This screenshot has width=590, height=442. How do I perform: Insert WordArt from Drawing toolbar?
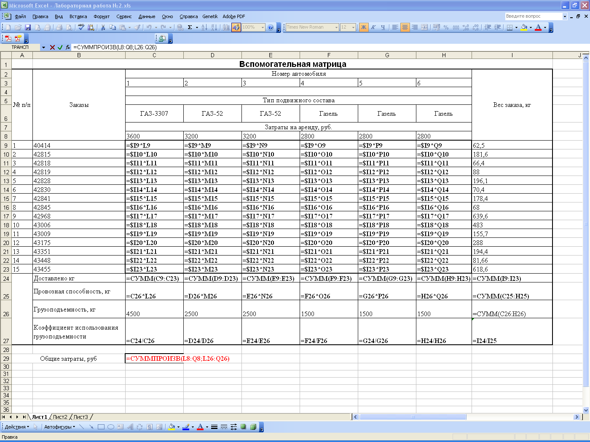(x=130, y=427)
